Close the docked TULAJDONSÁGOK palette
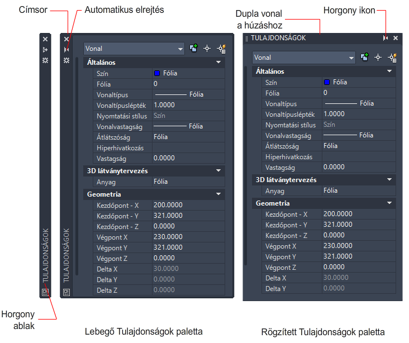Viewport: 409px width, 343px height. point(396,38)
